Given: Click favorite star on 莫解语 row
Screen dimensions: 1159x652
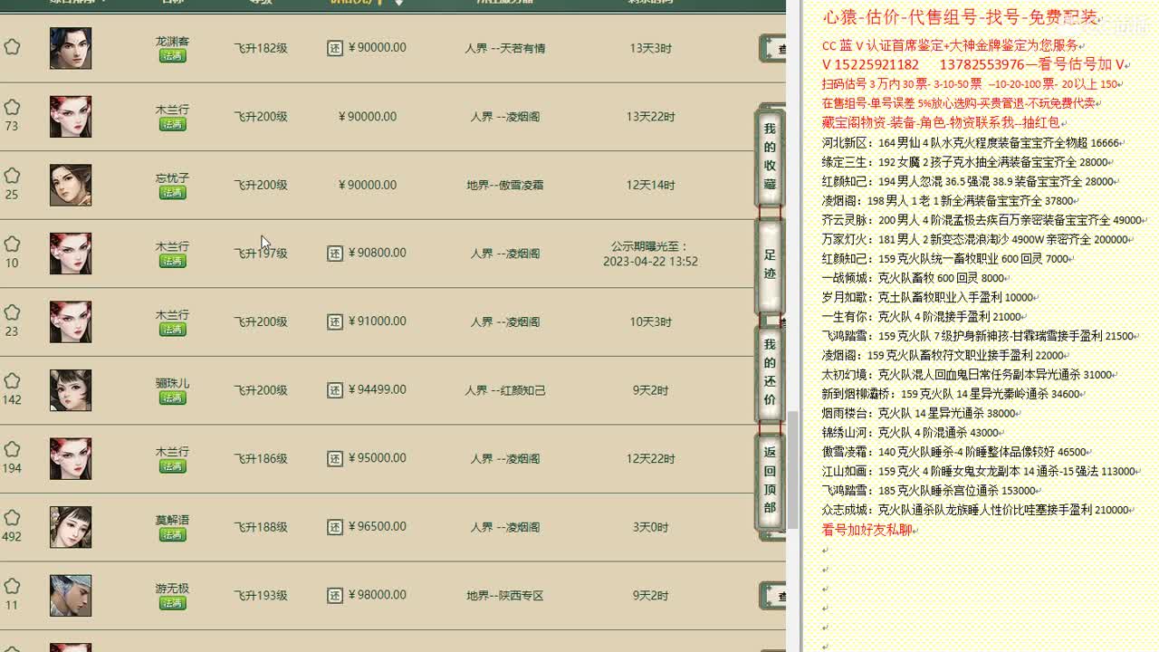Looking at the screenshot, I should pos(12,518).
